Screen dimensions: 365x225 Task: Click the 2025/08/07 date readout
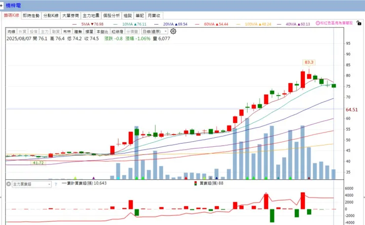[x=19, y=38]
